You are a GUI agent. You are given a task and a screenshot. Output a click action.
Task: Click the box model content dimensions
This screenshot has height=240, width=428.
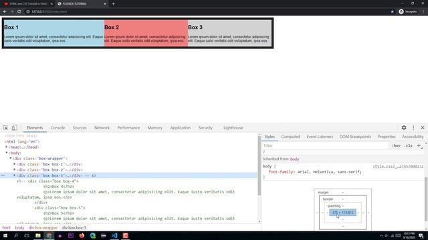[343, 213]
